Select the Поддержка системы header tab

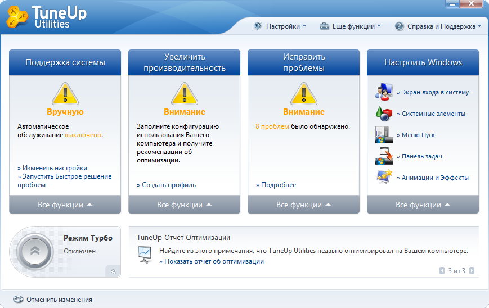(65, 62)
